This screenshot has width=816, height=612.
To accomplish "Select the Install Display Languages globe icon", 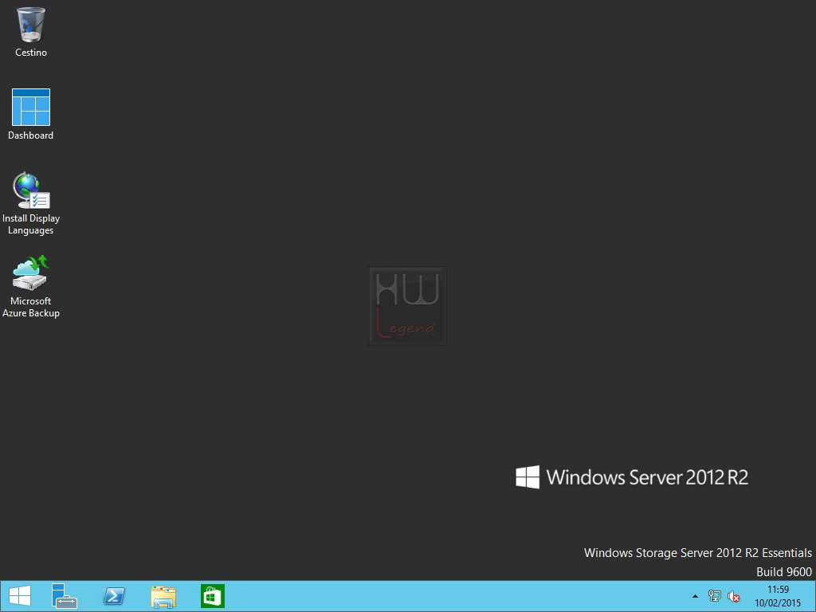I will coord(31,190).
